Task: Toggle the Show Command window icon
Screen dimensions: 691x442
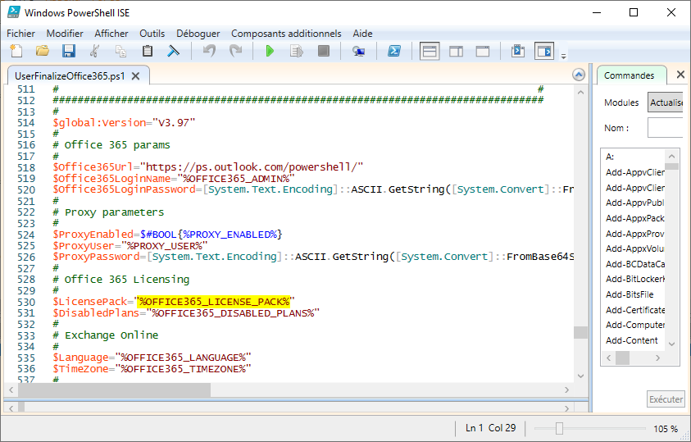Action: [518, 51]
